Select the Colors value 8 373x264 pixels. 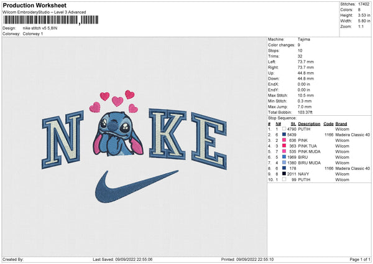click(359, 10)
